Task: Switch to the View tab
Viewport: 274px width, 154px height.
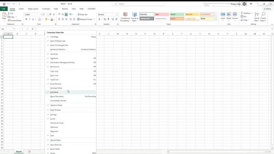Action: coord(74,9)
